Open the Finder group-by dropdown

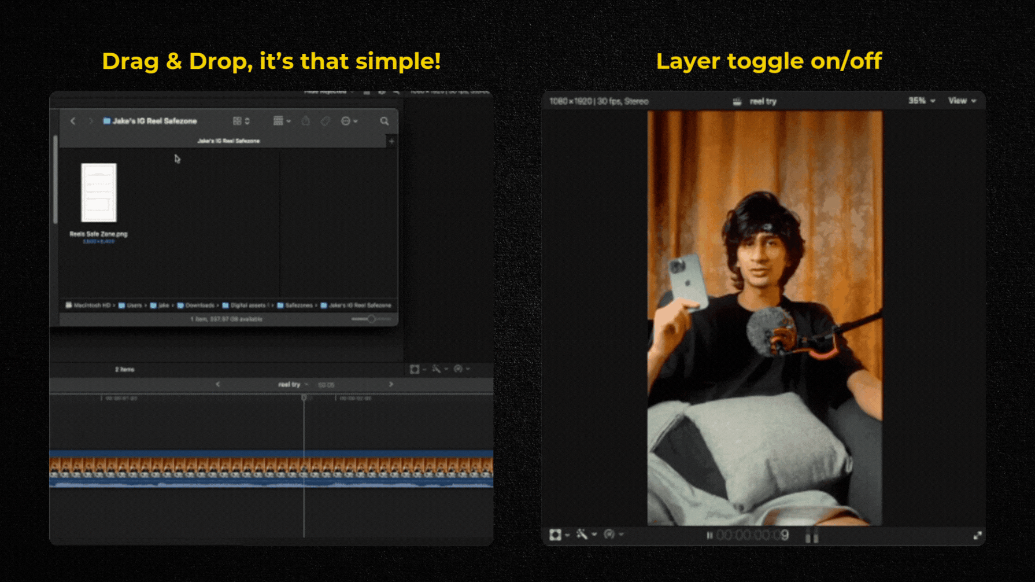pyautogui.click(x=282, y=121)
